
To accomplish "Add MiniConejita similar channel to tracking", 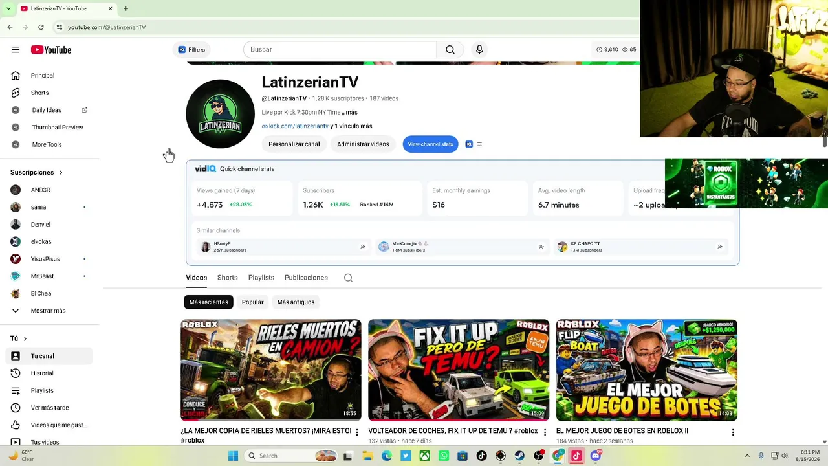I will tap(541, 247).
